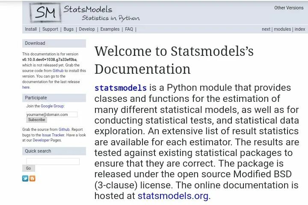This screenshot has width=308, height=205.
Task: Click the Go search button
Action: [29, 168]
